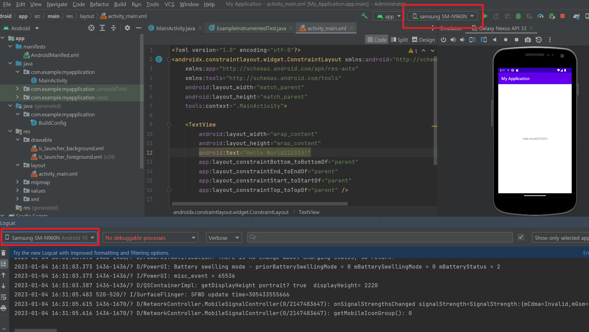Open Show only selected application filter dropdown
The height and width of the screenshot is (332, 589).
click(x=560, y=238)
